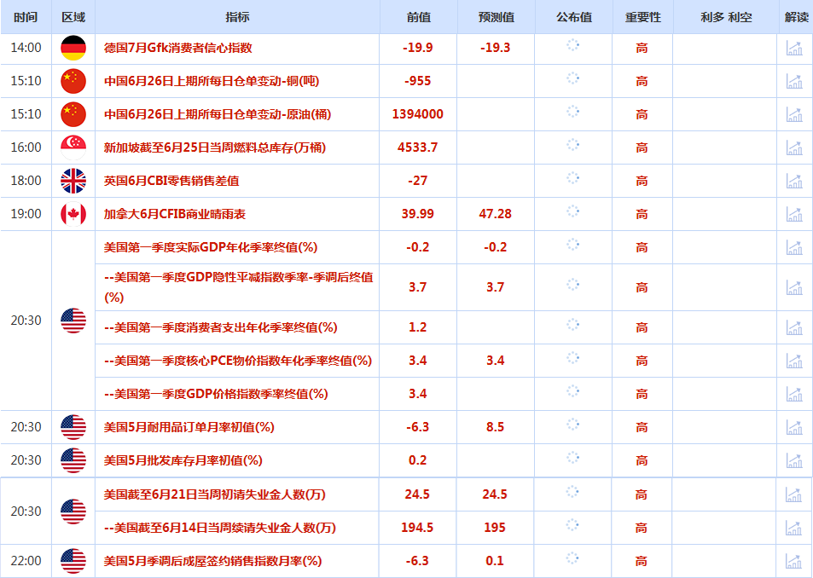Open analysis chart icon for 成屋签约销售指数月率
Image resolution: width=813 pixels, height=578 pixels.
[x=793, y=560]
